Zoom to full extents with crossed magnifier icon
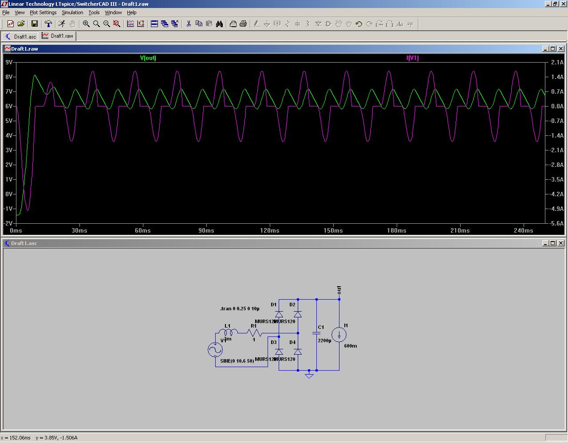The image size is (568, 443). 117,24
